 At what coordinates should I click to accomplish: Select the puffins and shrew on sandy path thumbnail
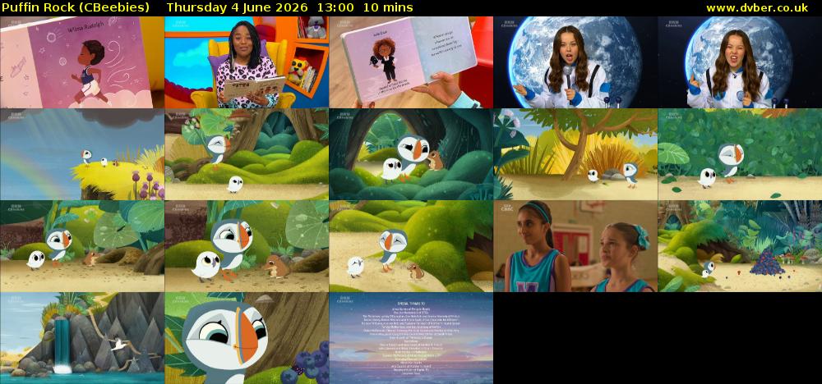pos(411,246)
